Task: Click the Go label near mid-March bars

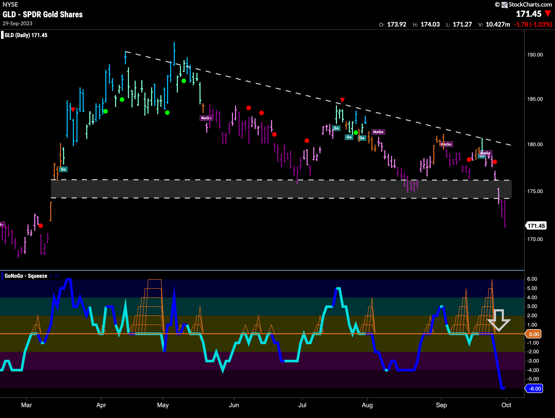Action: 63,169
